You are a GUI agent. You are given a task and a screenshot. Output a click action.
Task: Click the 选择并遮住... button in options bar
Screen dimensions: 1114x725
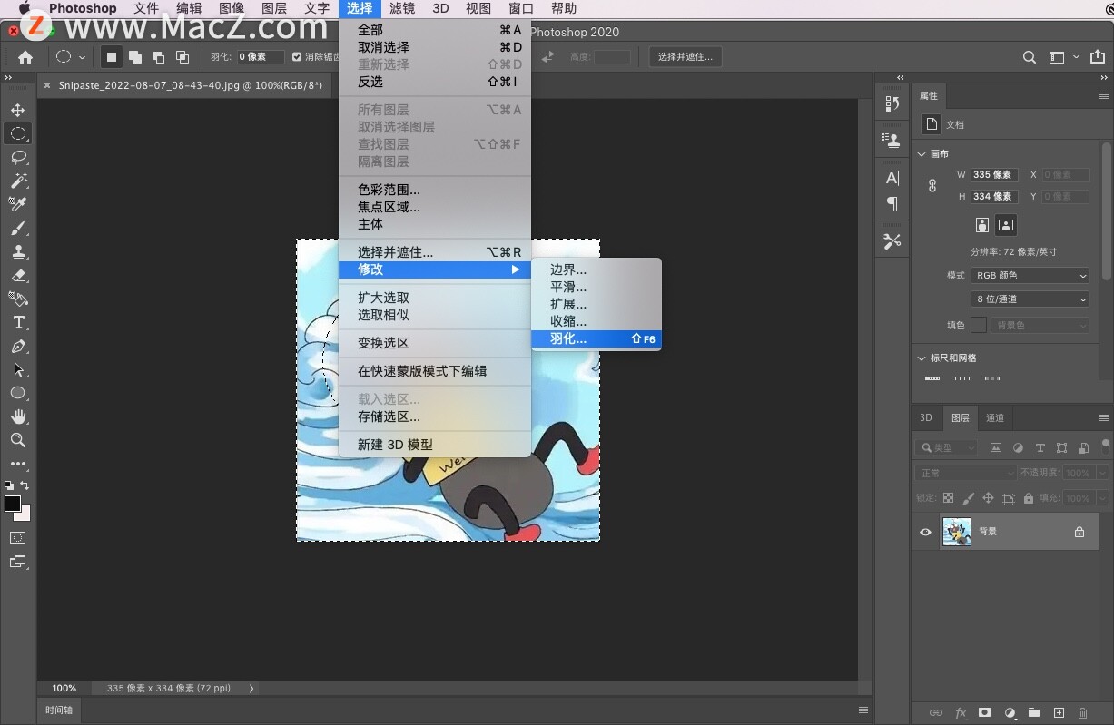685,57
